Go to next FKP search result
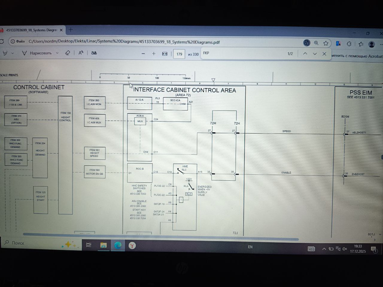 tap(315, 54)
